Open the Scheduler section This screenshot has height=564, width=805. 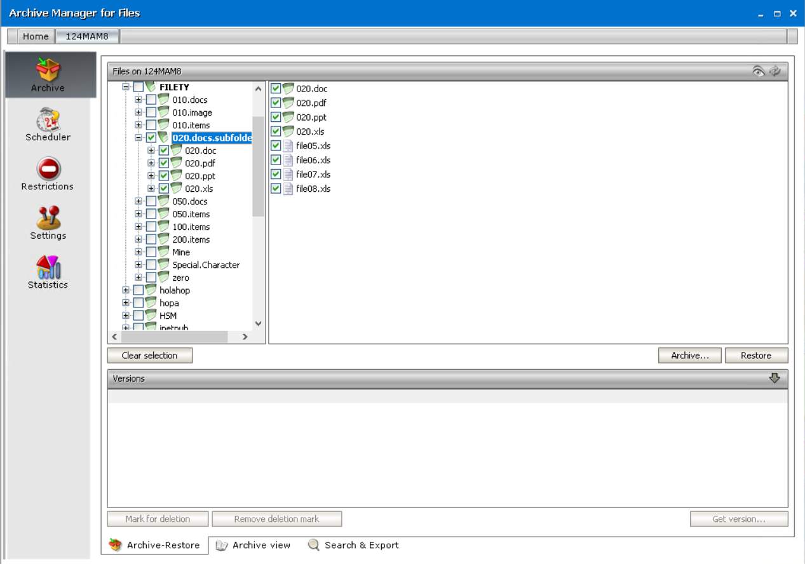click(x=48, y=124)
